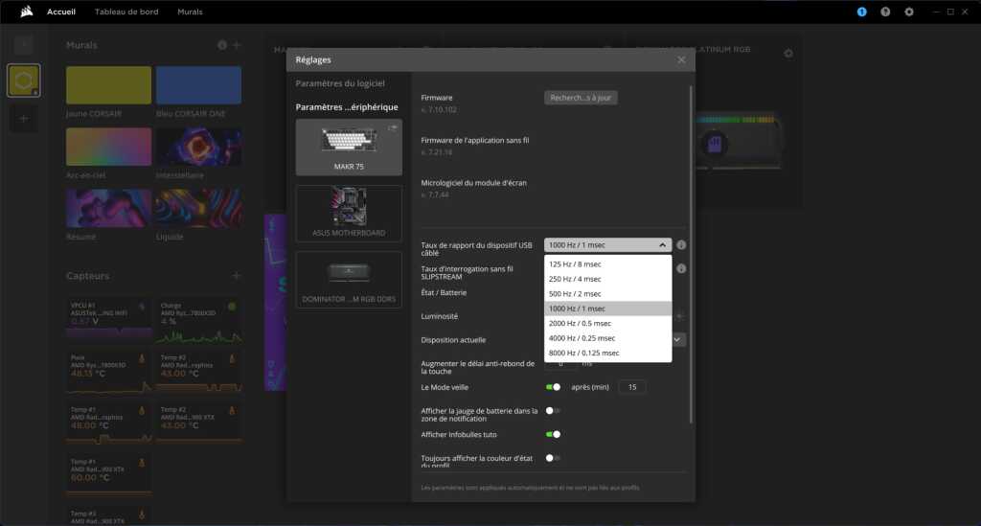This screenshot has height=526, width=981.
Task: Add a new profile with sidebar plus icon
Action: (24, 118)
